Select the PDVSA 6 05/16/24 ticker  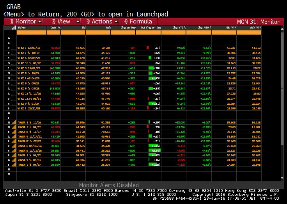(30, 146)
